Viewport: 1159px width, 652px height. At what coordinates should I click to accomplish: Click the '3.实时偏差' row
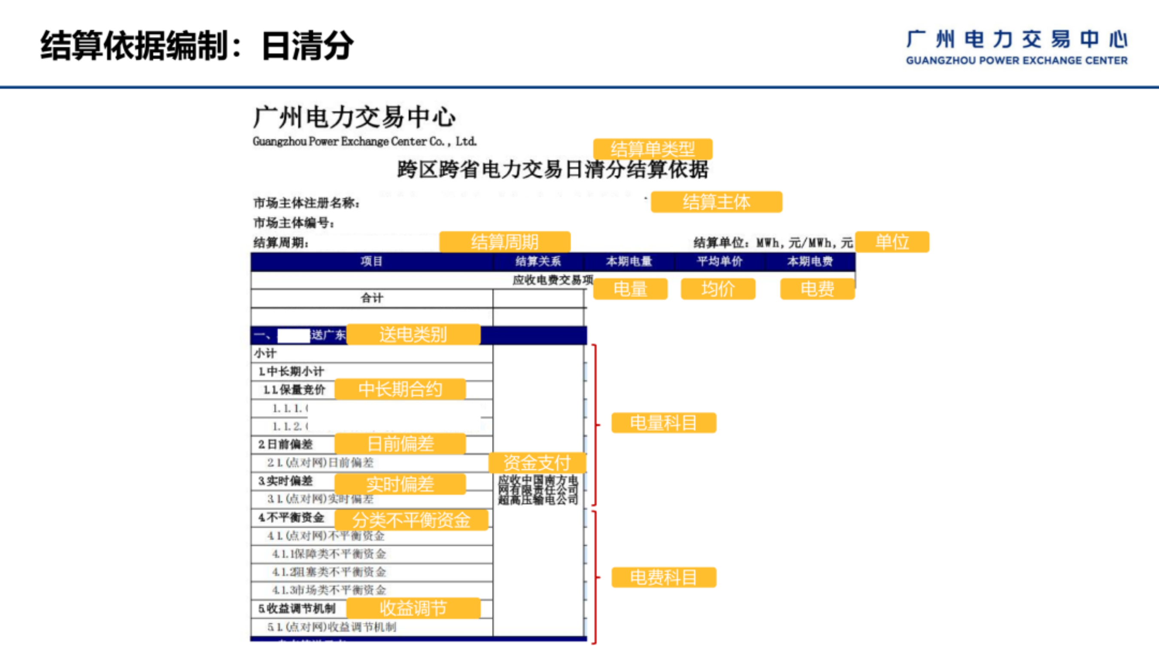[372, 481]
